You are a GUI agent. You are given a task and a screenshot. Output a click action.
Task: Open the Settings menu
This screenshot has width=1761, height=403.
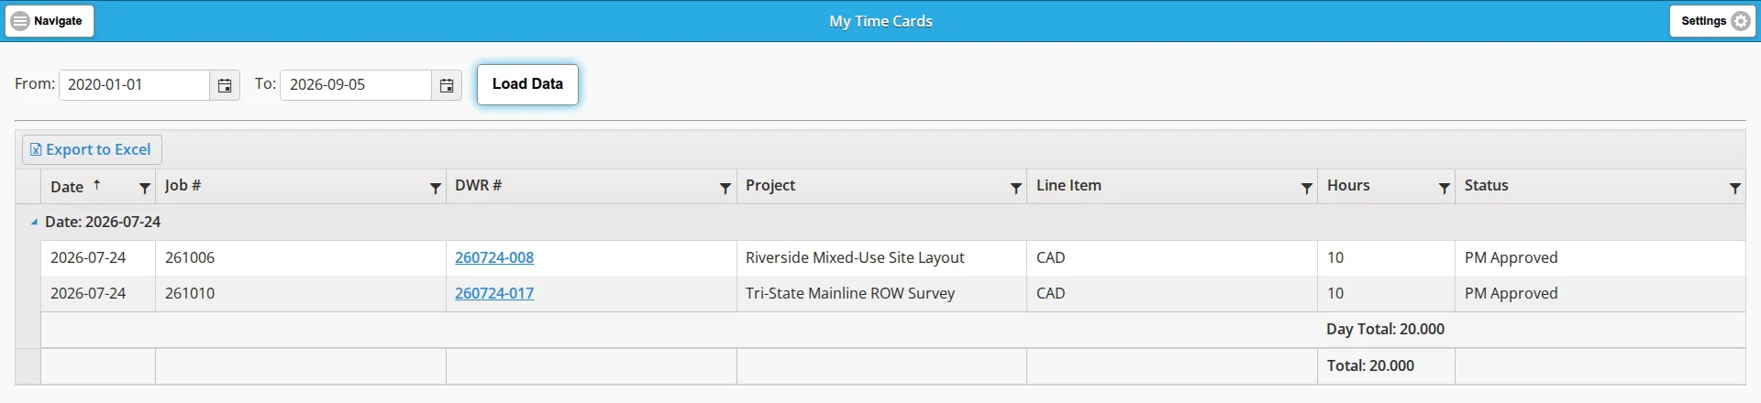point(1713,21)
